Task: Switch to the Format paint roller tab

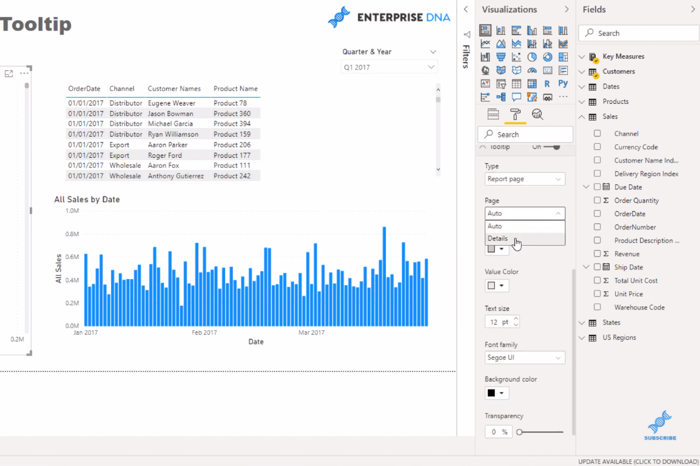Action: (515, 115)
